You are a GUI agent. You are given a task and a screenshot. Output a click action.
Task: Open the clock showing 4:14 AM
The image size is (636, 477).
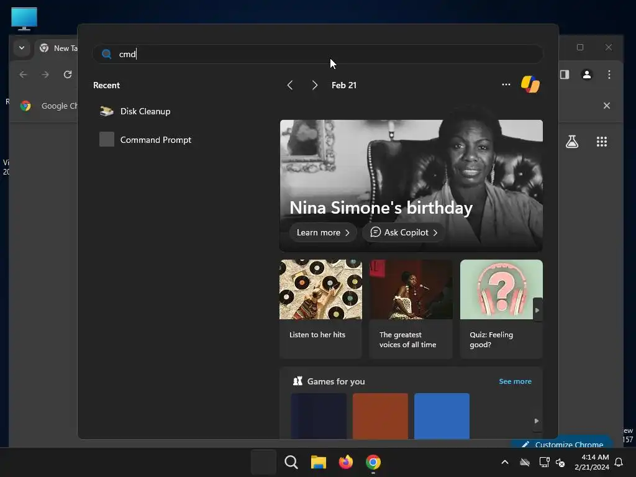pyautogui.click(x=592, y=462)
